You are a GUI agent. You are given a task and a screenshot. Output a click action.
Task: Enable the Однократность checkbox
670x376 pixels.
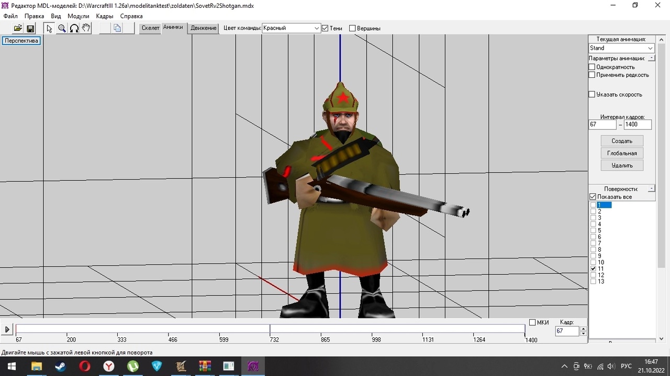pyautogui.click(x=592, y=67)
